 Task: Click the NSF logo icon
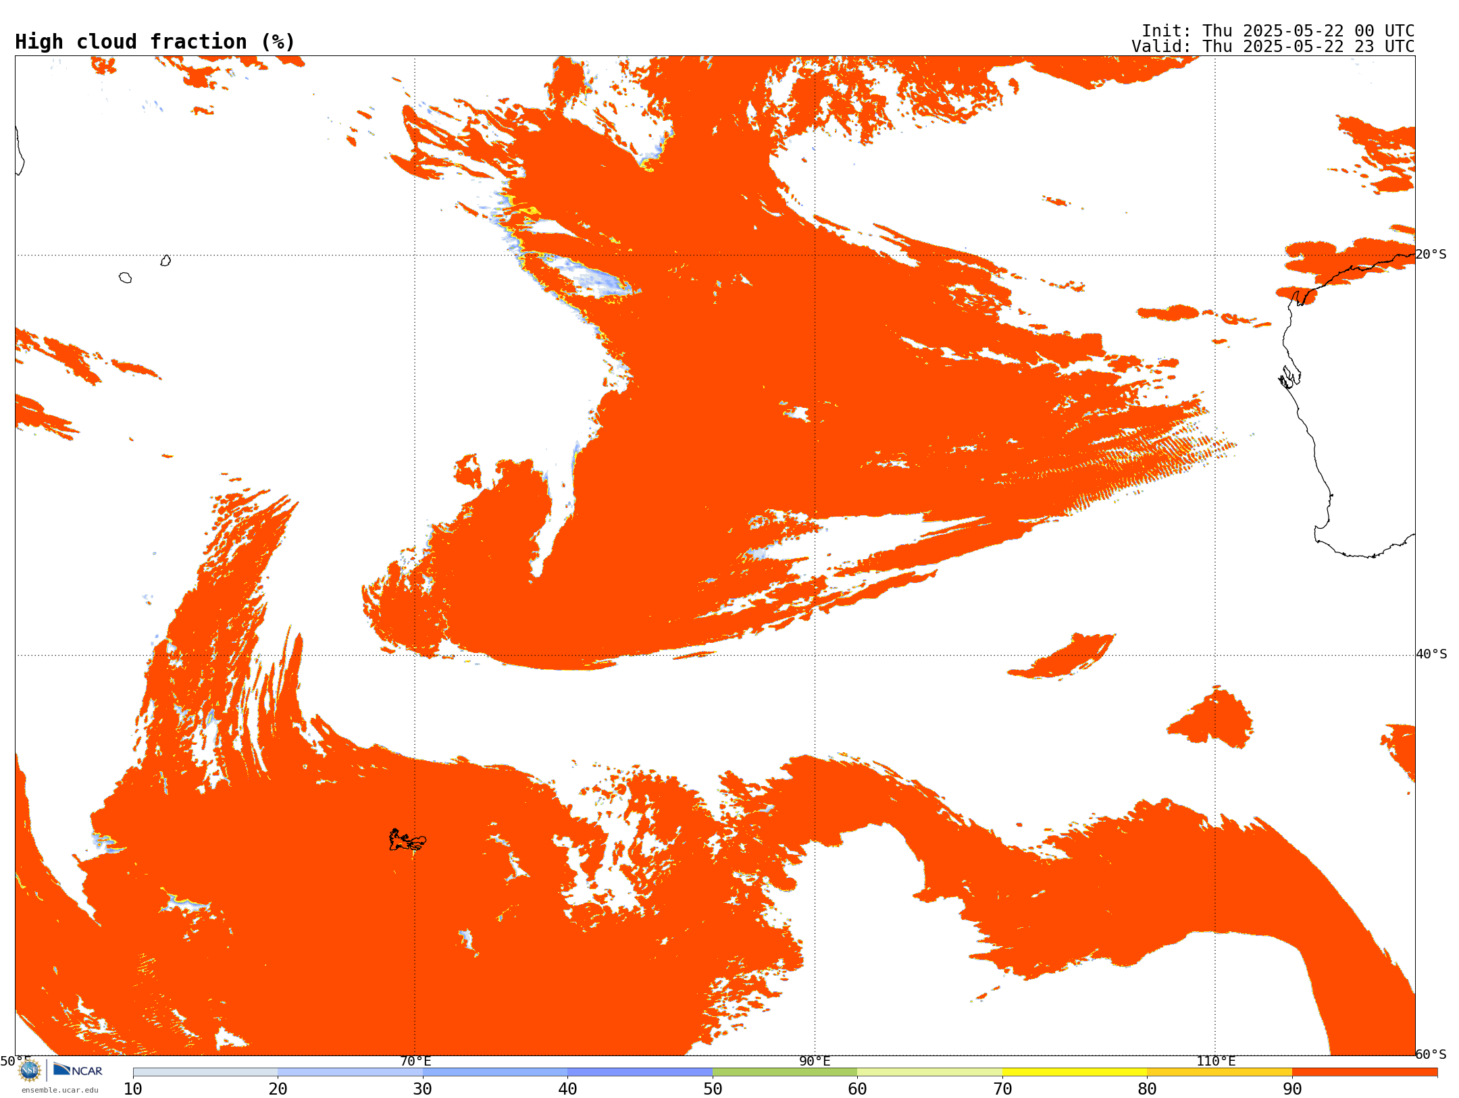[x=30, y=1070]
